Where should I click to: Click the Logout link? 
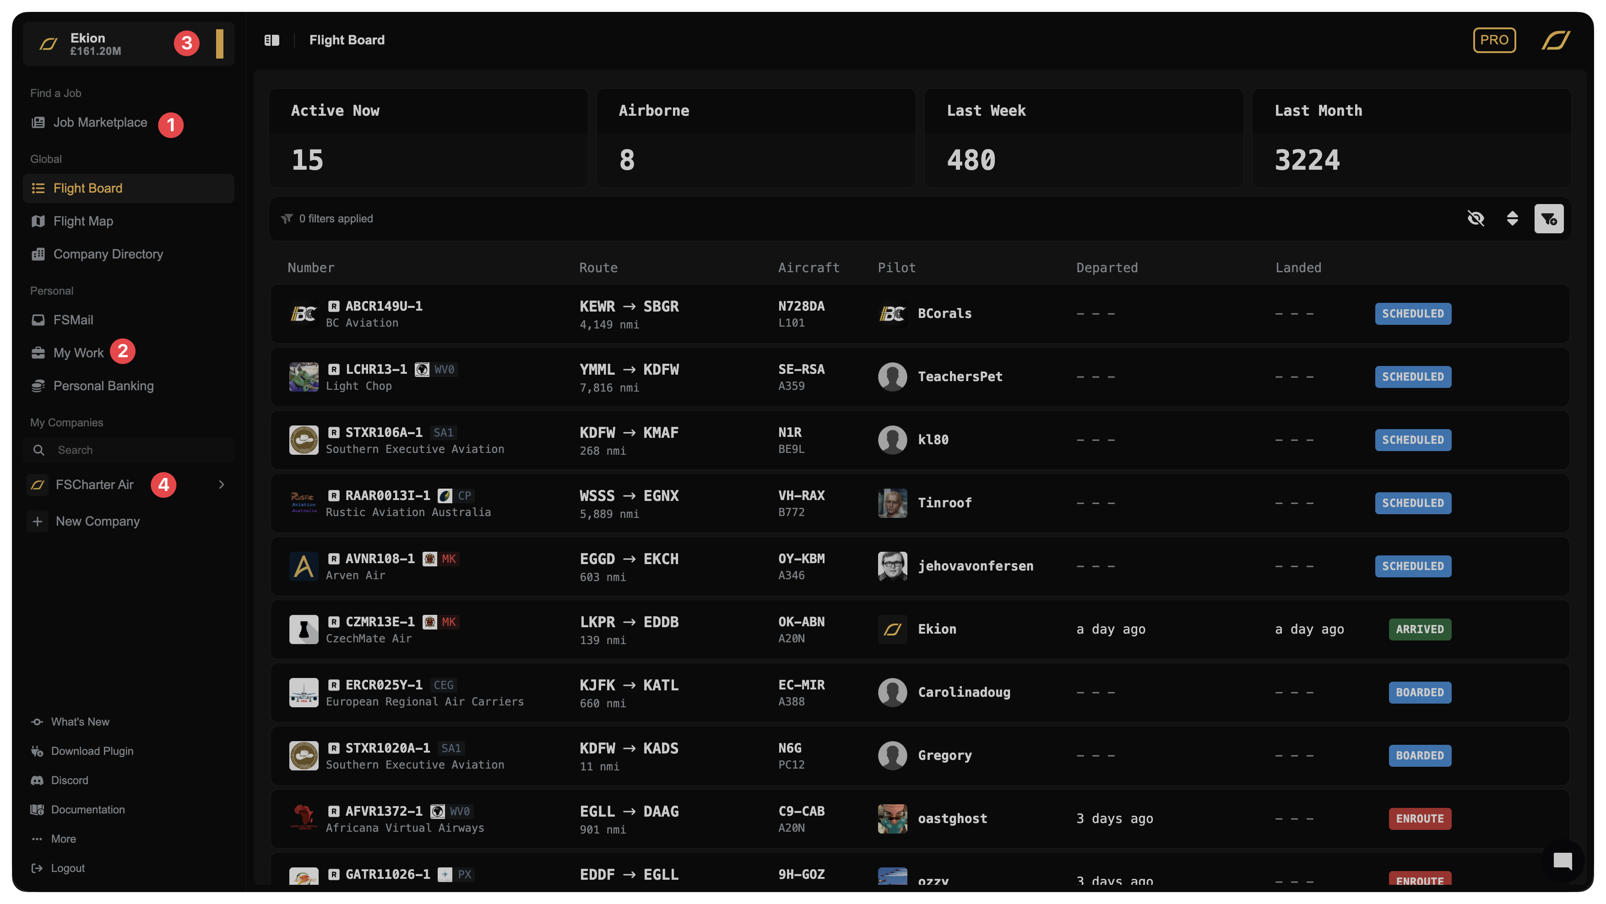[x=67, y=868]
